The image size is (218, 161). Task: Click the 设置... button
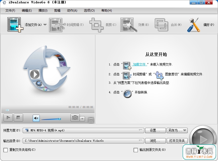[155, 130]
